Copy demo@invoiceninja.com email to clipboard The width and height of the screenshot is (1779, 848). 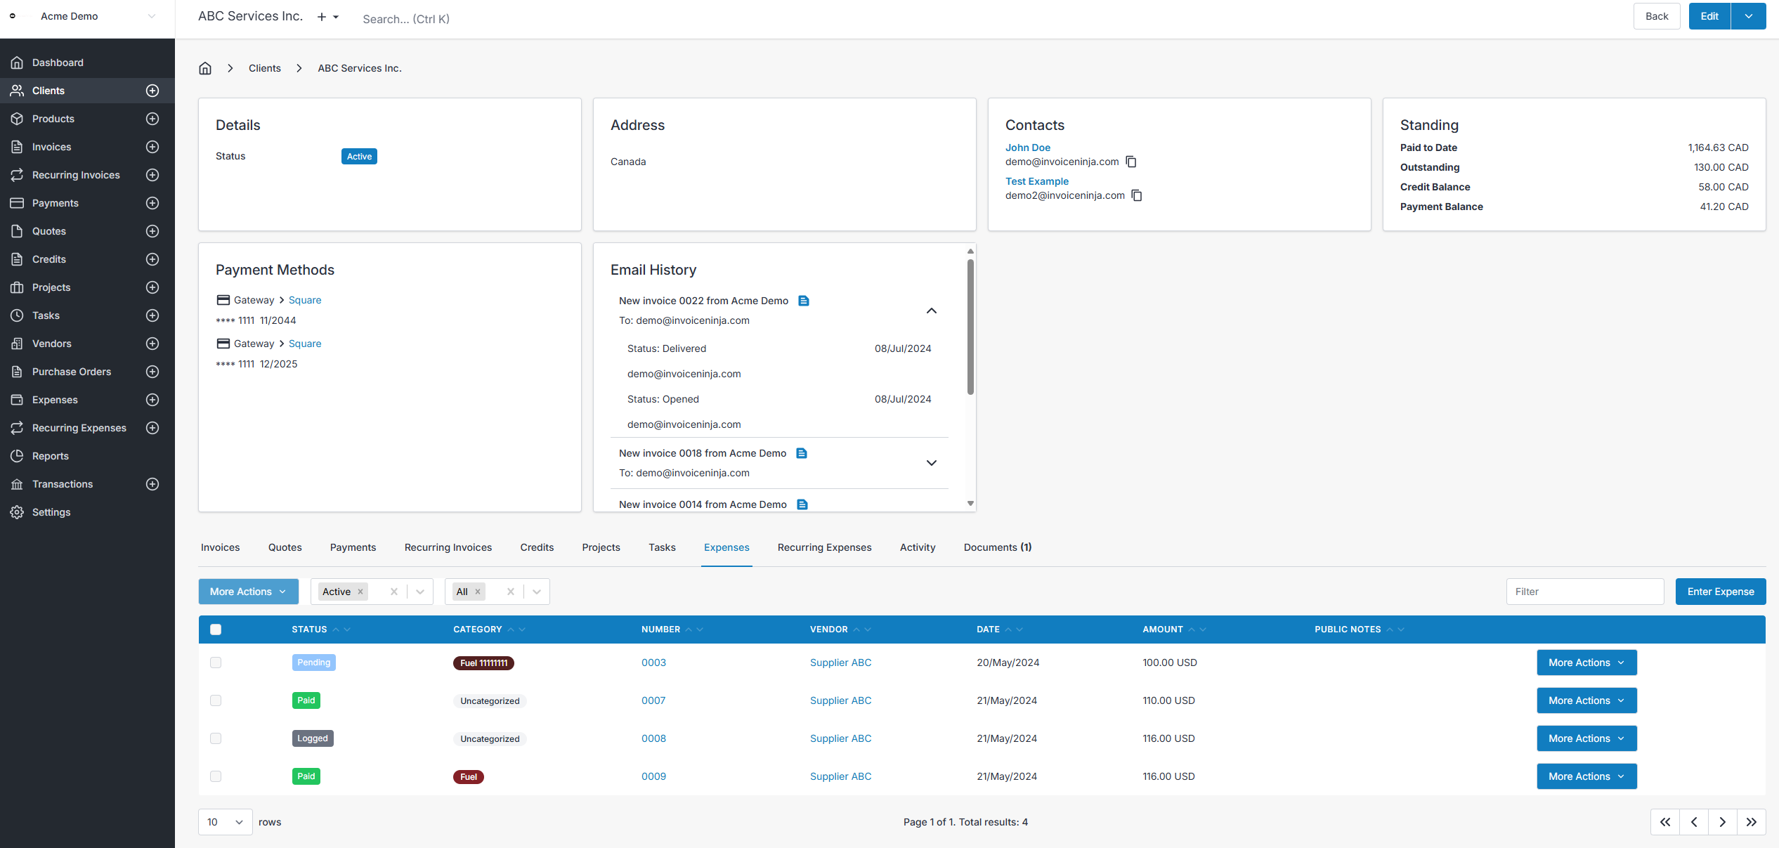[1131, 162]
